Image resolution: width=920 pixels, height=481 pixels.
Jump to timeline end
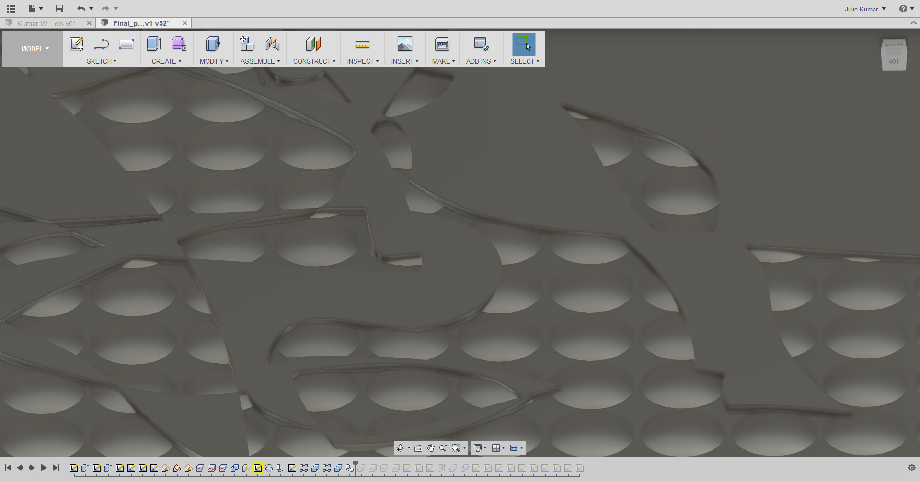click(x=56, y=468)
